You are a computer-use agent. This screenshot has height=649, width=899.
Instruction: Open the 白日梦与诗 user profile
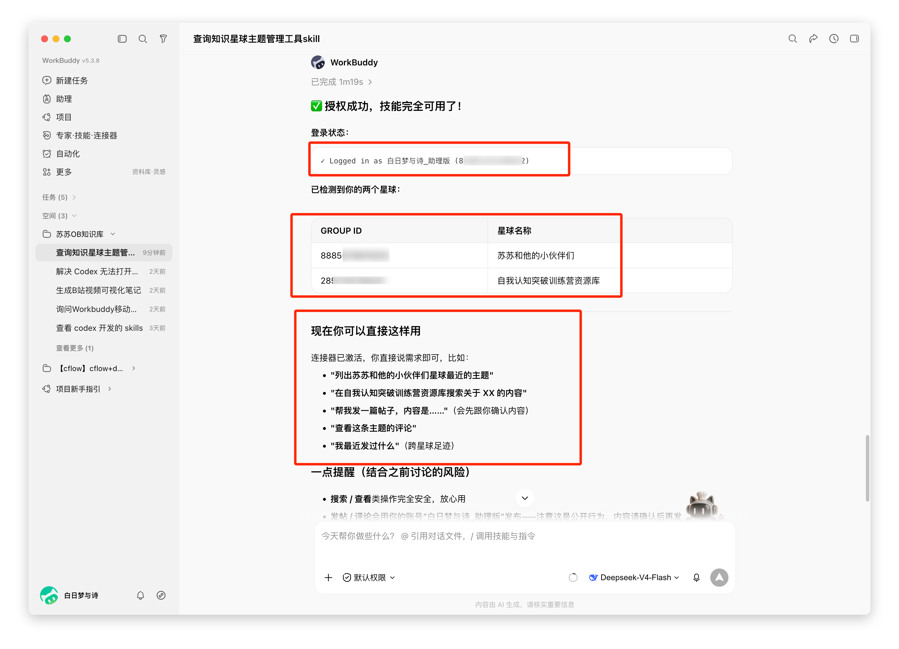click(69, 595)
